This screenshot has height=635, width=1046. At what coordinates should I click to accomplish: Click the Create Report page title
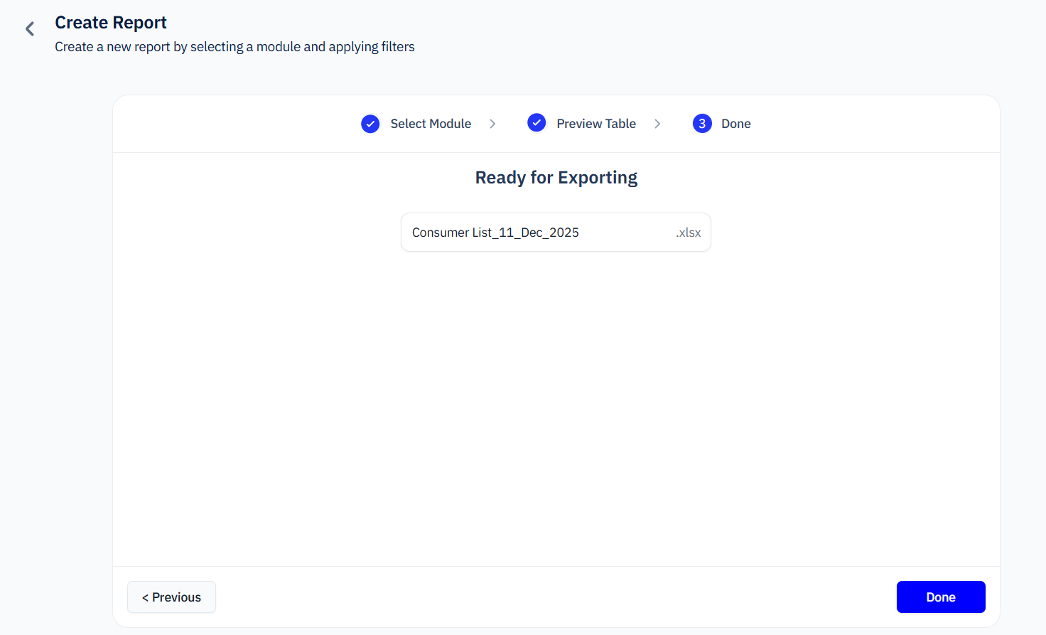pos(111,23)
